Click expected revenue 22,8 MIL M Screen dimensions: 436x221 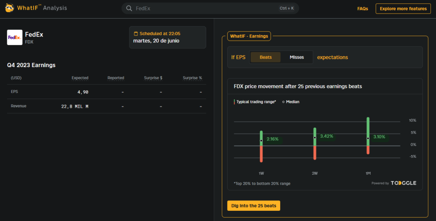(x=75, y=106)
